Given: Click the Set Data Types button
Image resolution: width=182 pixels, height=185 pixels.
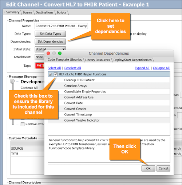Looking at the screenshot, I should tap(50, 34).
